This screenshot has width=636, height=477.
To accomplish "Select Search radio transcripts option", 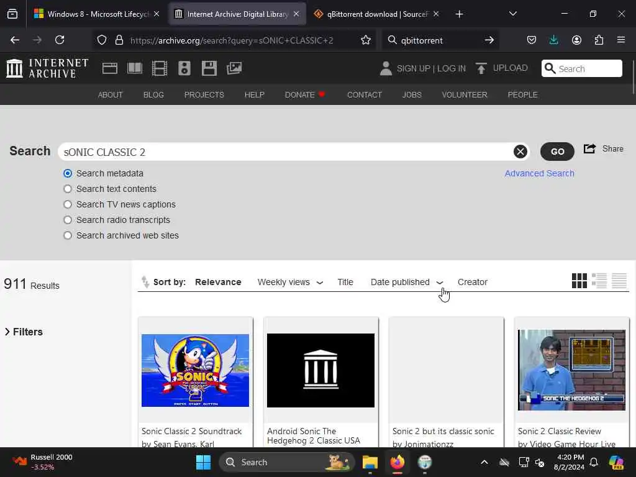I will 68,220.
